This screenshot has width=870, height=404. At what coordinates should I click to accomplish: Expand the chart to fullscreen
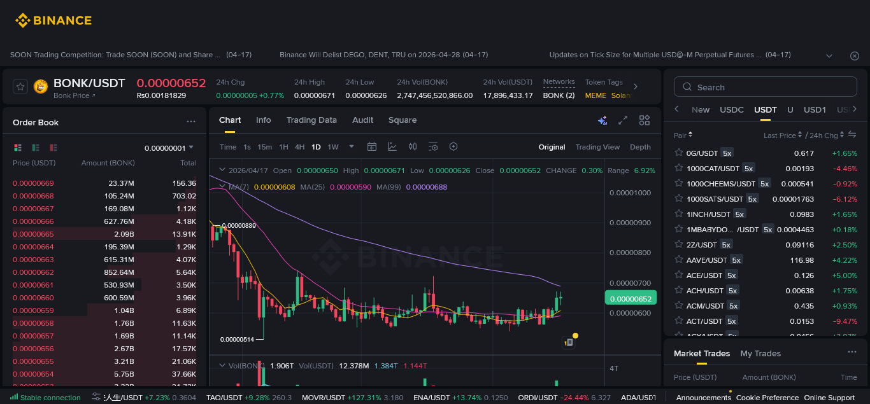click(x=624, y=120)
